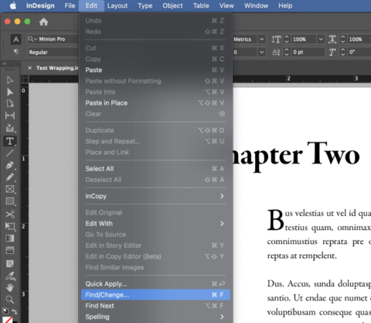
Task: Expand the Edit With submenu
Action: click(x=155, y=224)
